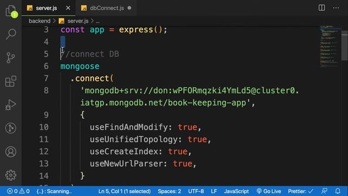
Task: Click unsaved dot on dbConnect.js tab
Action: [129, 8]
